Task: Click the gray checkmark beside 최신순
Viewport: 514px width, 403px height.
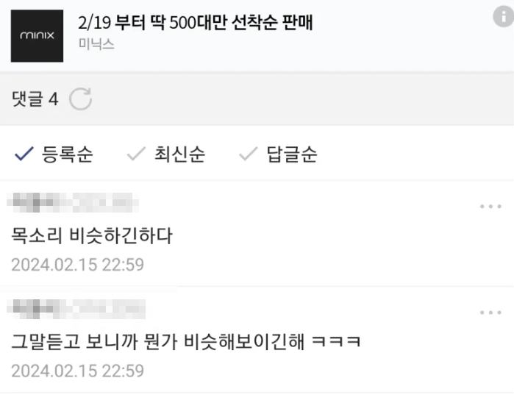Action: point(136,154)
